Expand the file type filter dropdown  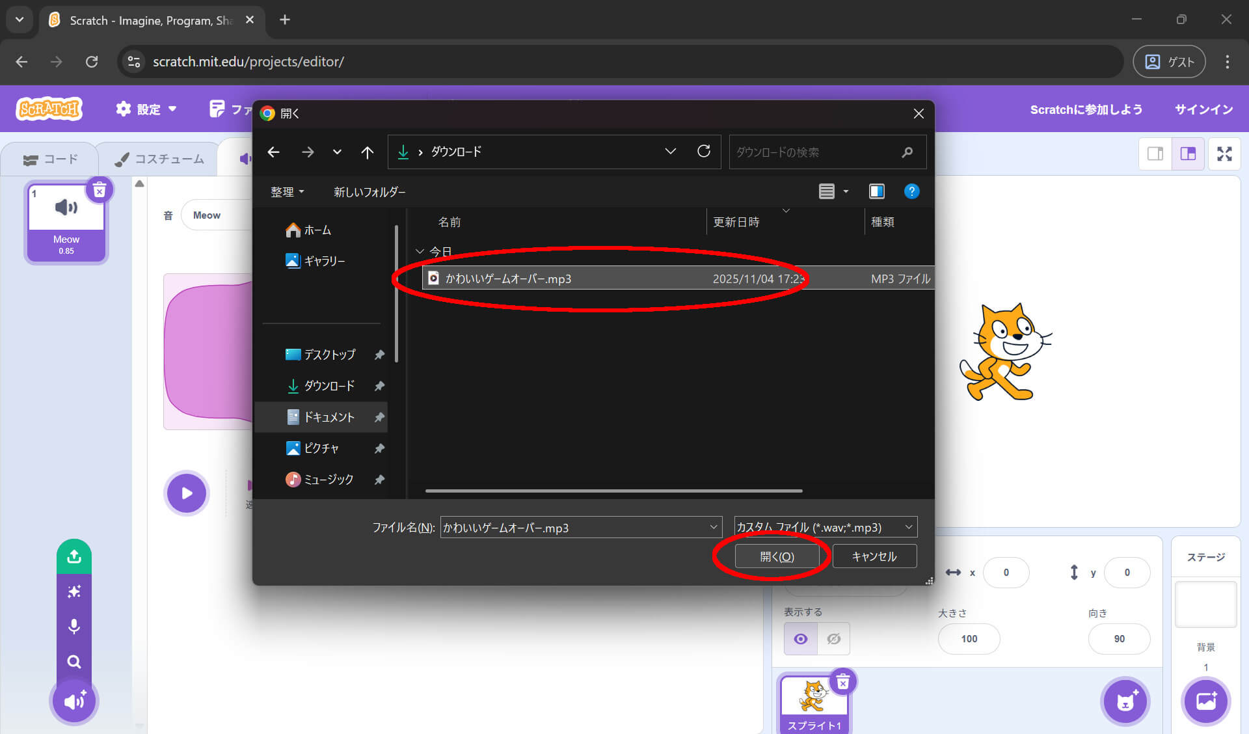click(x=909, y=527)
